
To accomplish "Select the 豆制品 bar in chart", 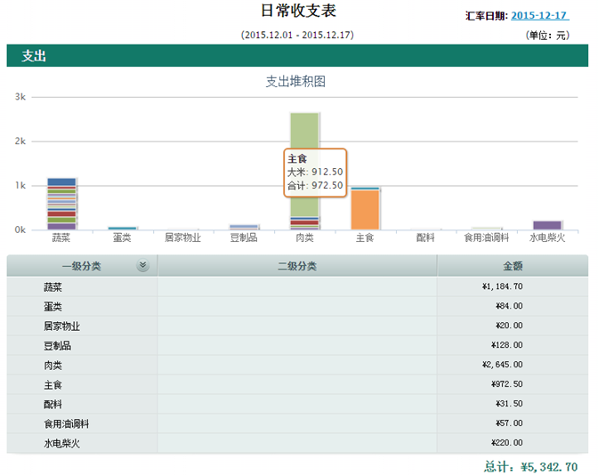I will pos(244,227).
